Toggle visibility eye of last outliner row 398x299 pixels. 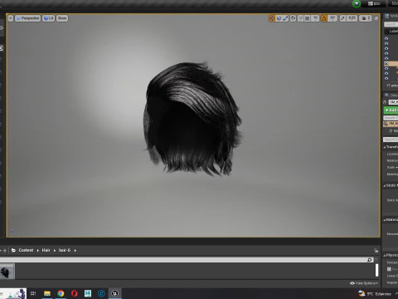pos(386,78)
